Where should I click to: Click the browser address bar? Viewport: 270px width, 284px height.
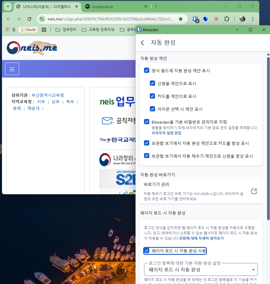pos(102,18)
